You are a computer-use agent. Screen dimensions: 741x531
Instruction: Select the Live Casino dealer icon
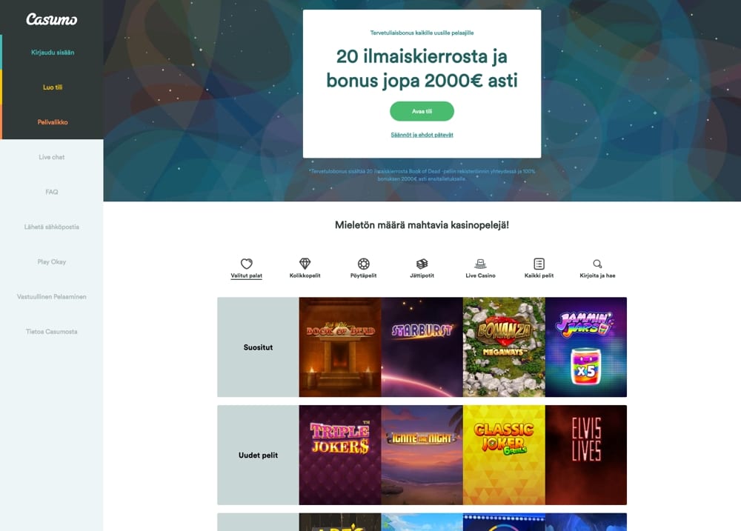[x=480, y=264]
